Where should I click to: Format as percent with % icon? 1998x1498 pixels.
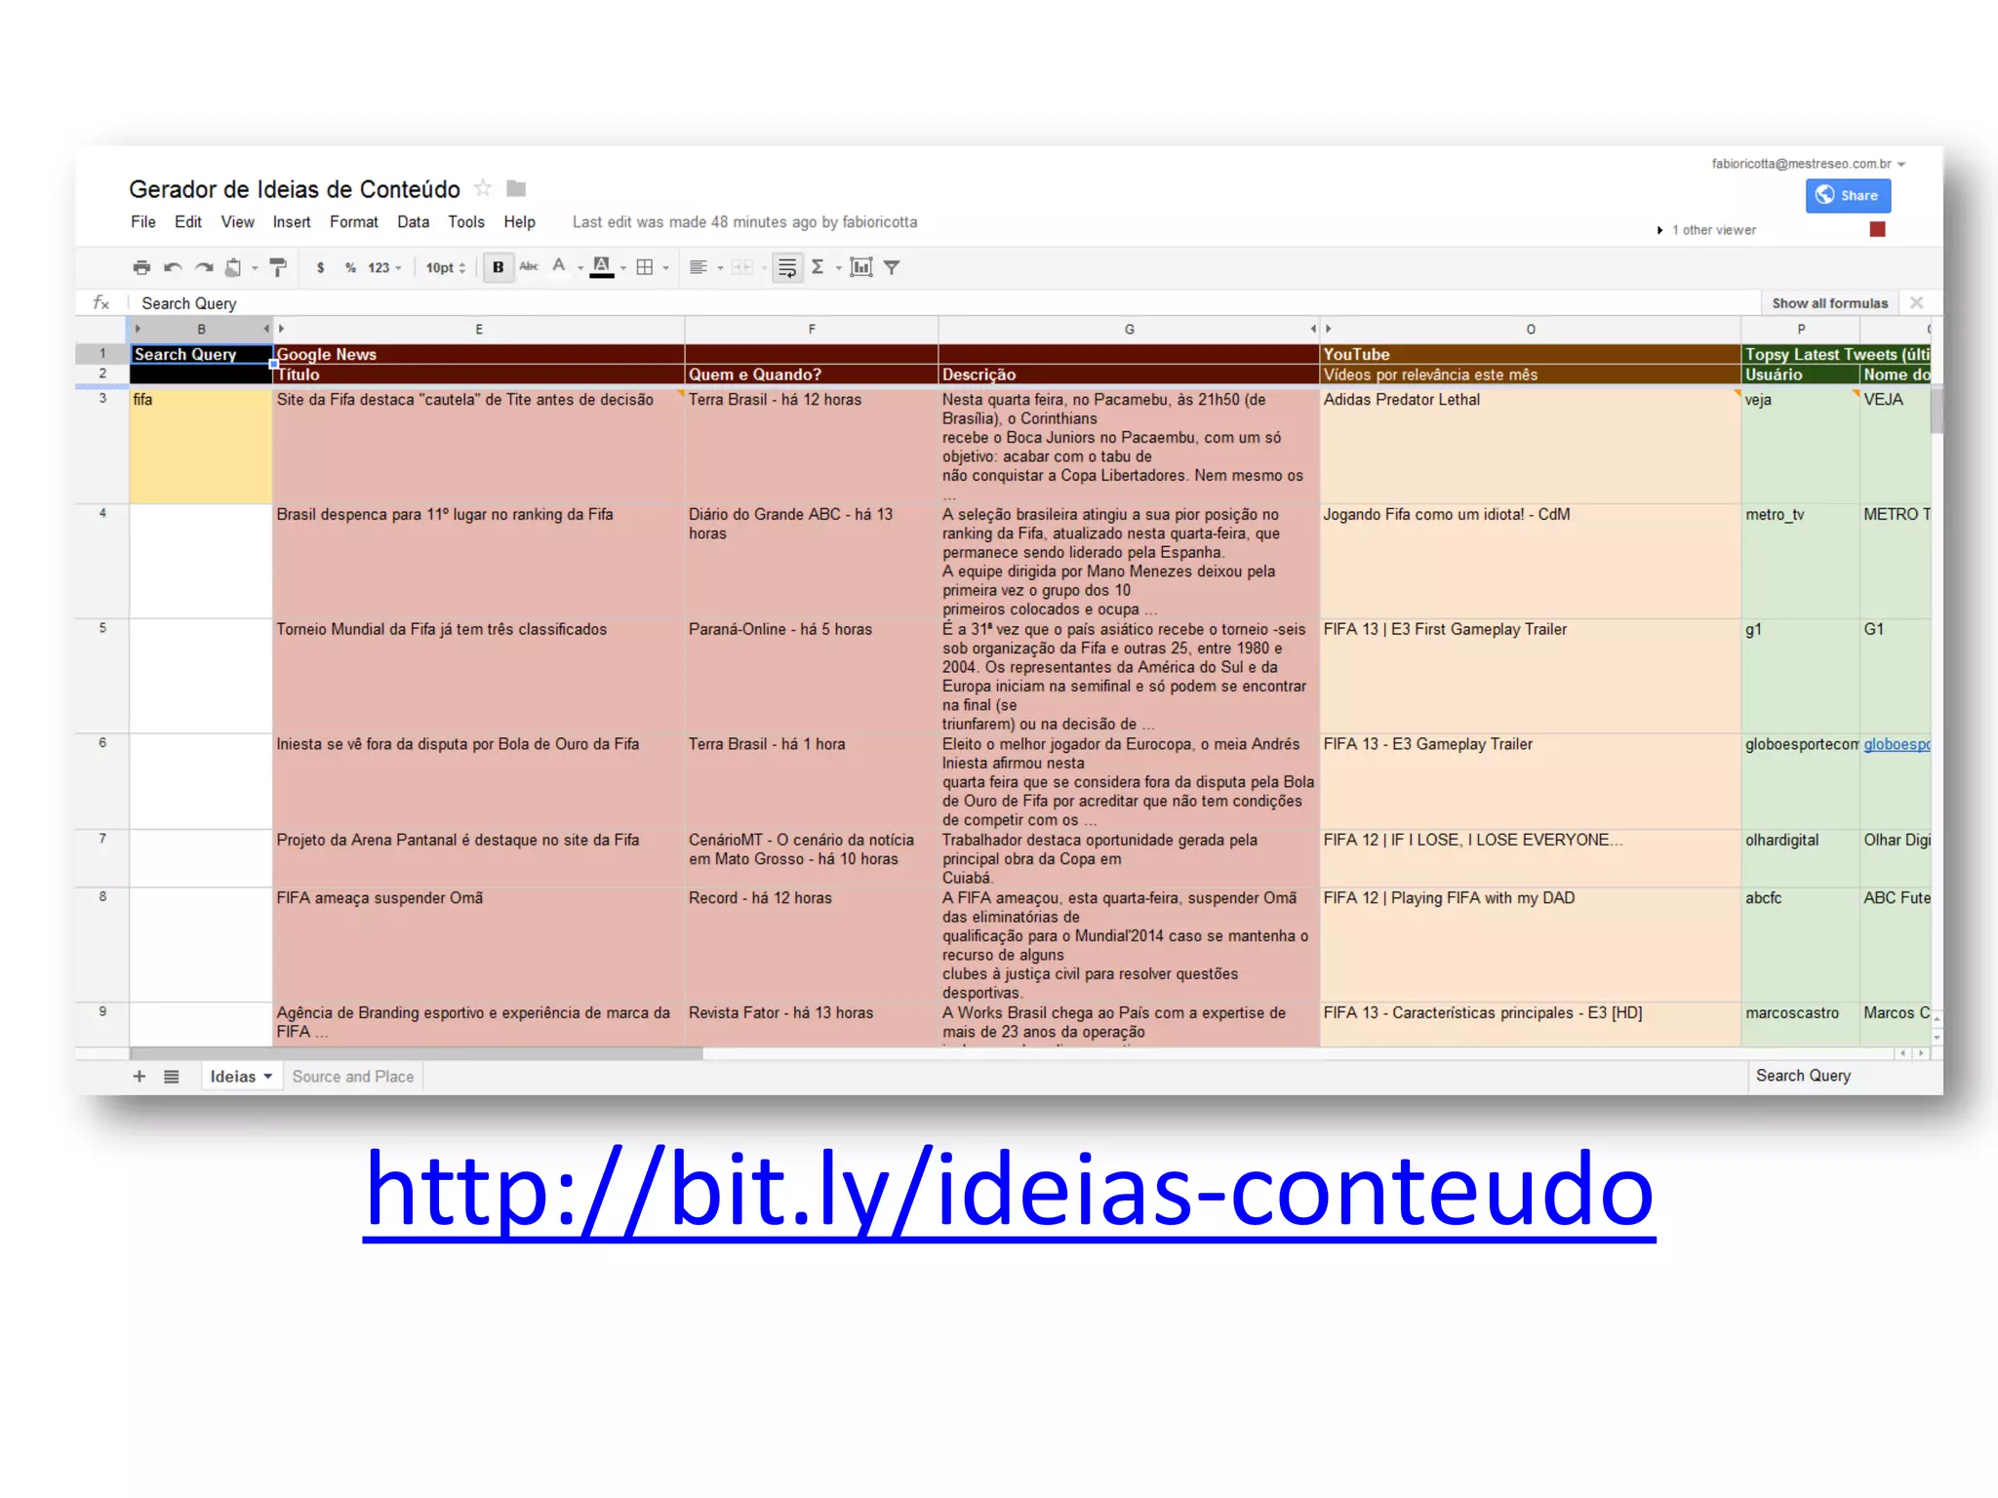click(350, 267)
